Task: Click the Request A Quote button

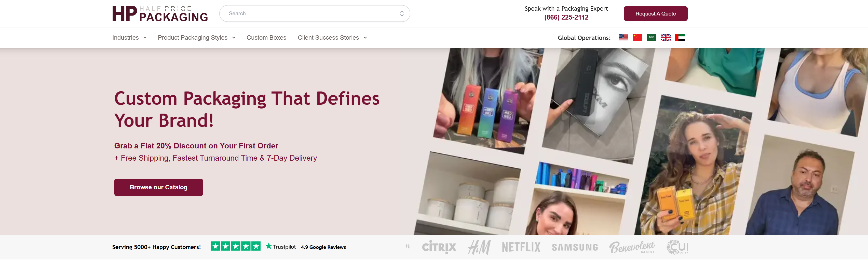Action: [655, 14]
